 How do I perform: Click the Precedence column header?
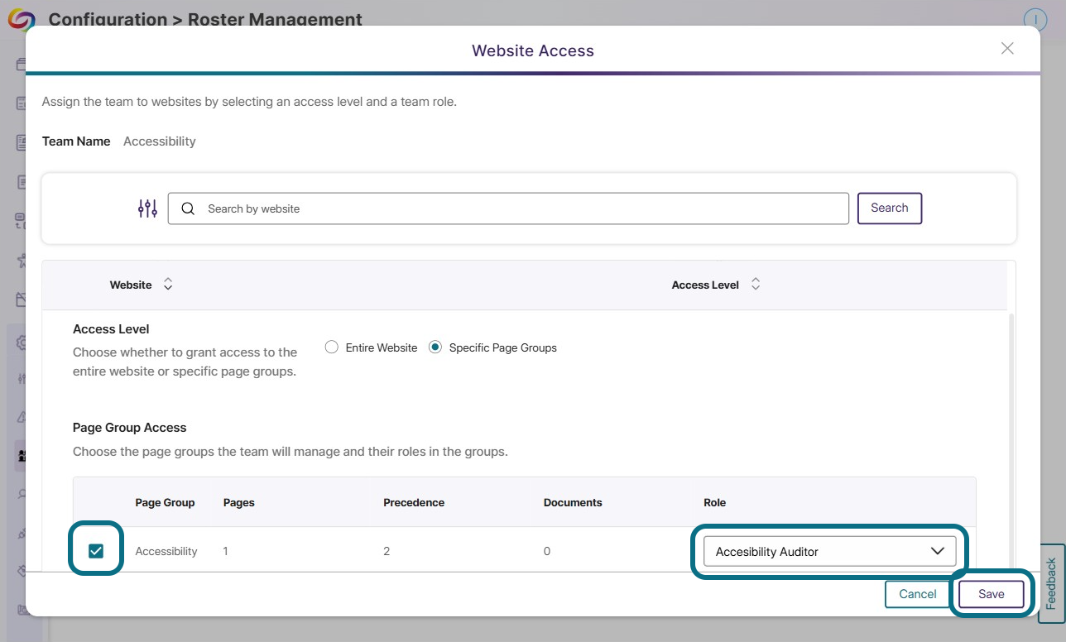(414, 502)
